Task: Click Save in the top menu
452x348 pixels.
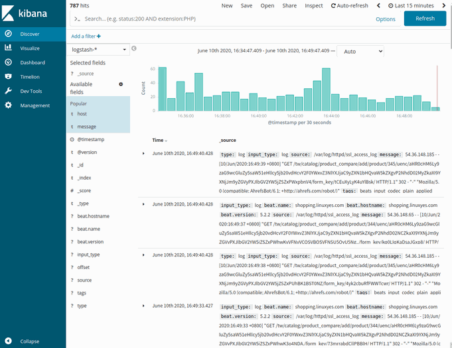Action: pos(246,5)
